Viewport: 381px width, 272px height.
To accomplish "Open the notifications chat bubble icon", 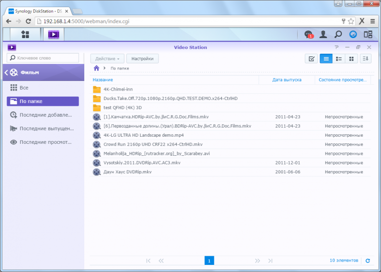I will pos(308,34).
